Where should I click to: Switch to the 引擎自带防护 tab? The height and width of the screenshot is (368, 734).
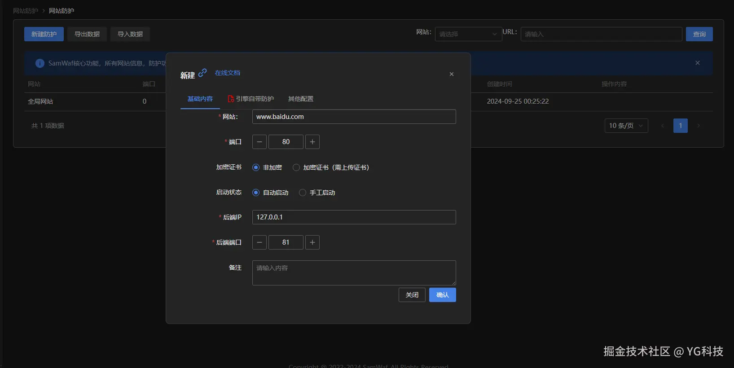click(x=251, y=99)
